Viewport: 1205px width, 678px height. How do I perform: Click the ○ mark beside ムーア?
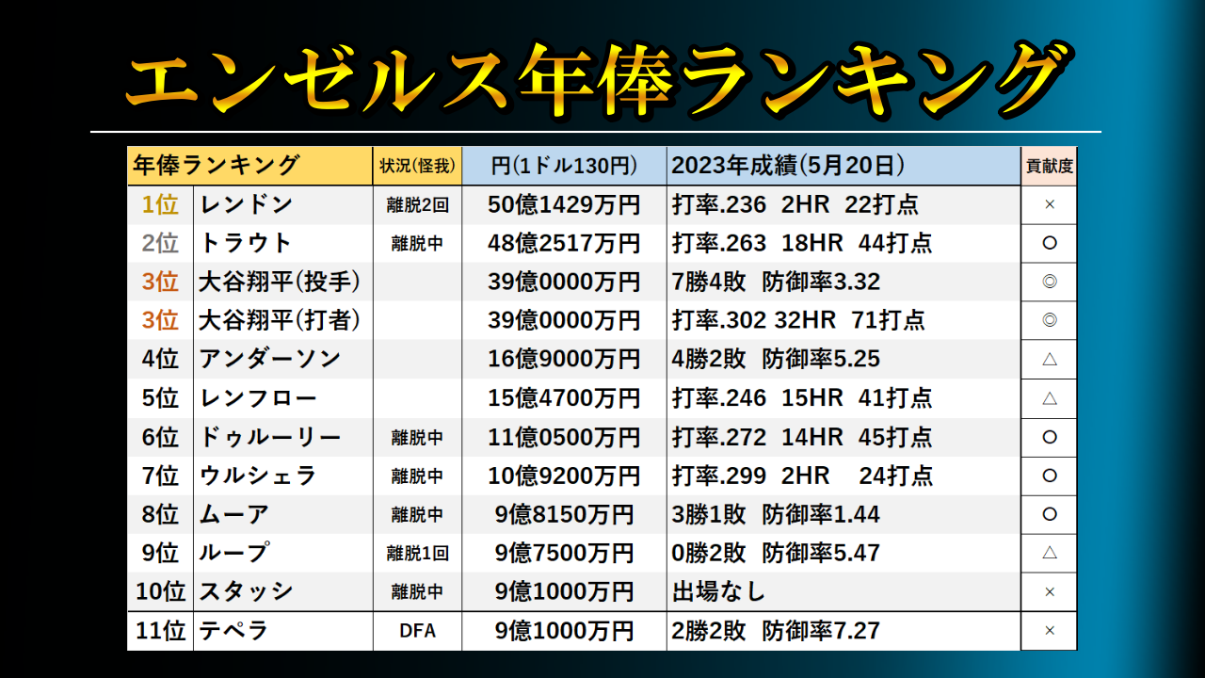click(1048, 514)
